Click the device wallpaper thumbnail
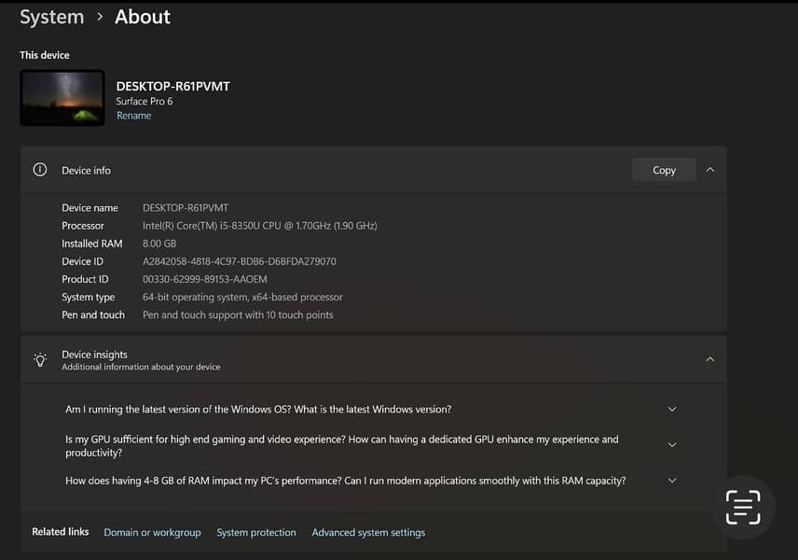798x560 pixels. coord(62,98)
